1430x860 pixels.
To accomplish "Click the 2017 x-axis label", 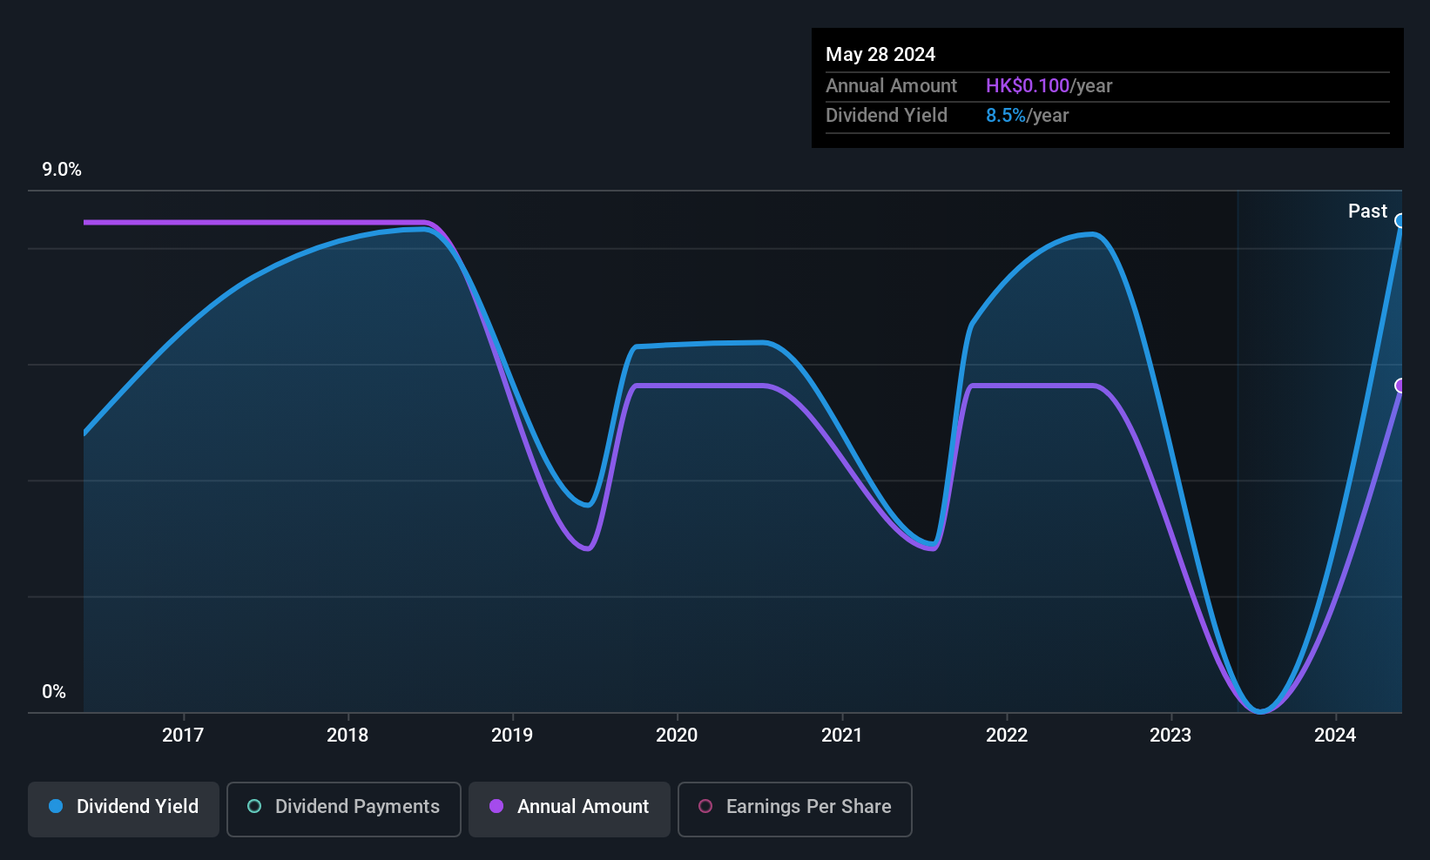I will click(183, 735).
